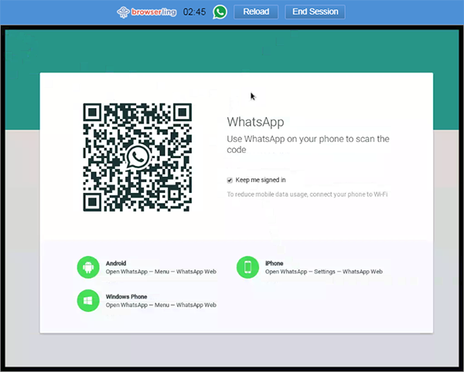Click the WhatsApp logo inside the QR code
Screen dimensions: 464x372
point(138,157)
